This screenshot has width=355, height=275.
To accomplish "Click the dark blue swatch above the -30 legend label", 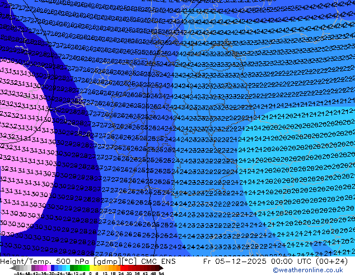I will pos(53,268).
